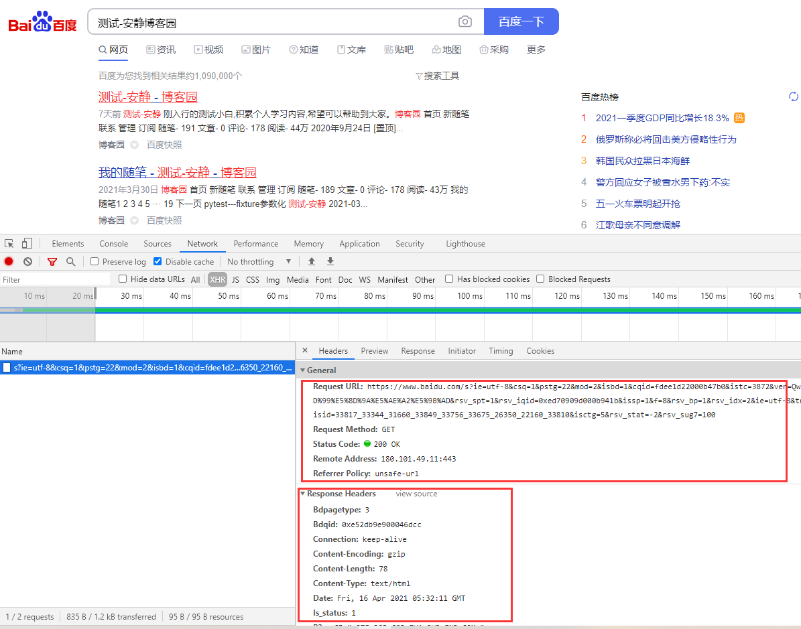Switch to DevTools Console panel

coord(114,244)
